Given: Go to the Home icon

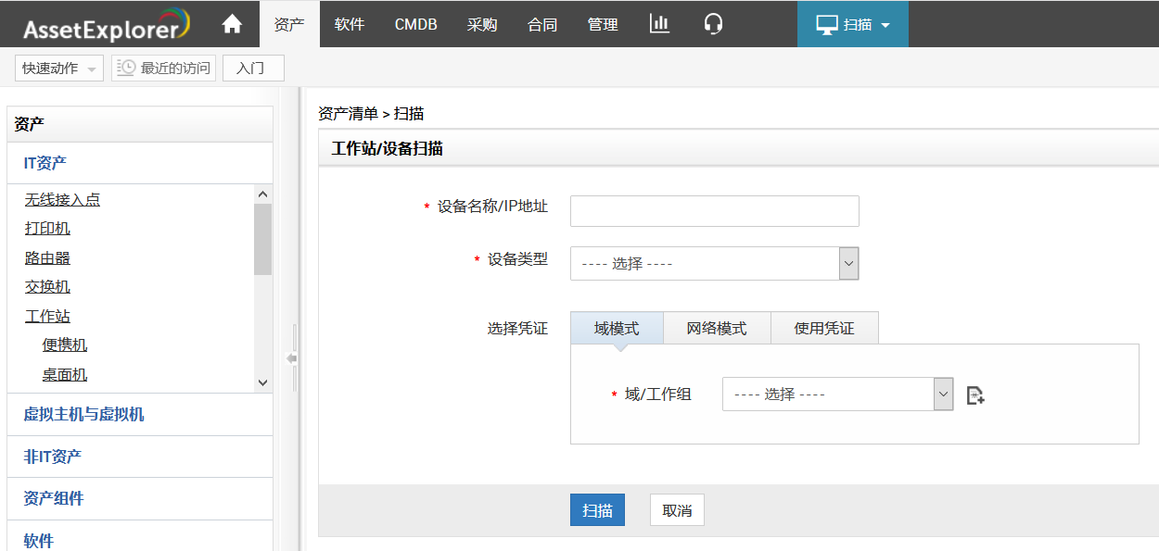Looking at the screenshot, I should pyautogui.click(x=232, y=24).
